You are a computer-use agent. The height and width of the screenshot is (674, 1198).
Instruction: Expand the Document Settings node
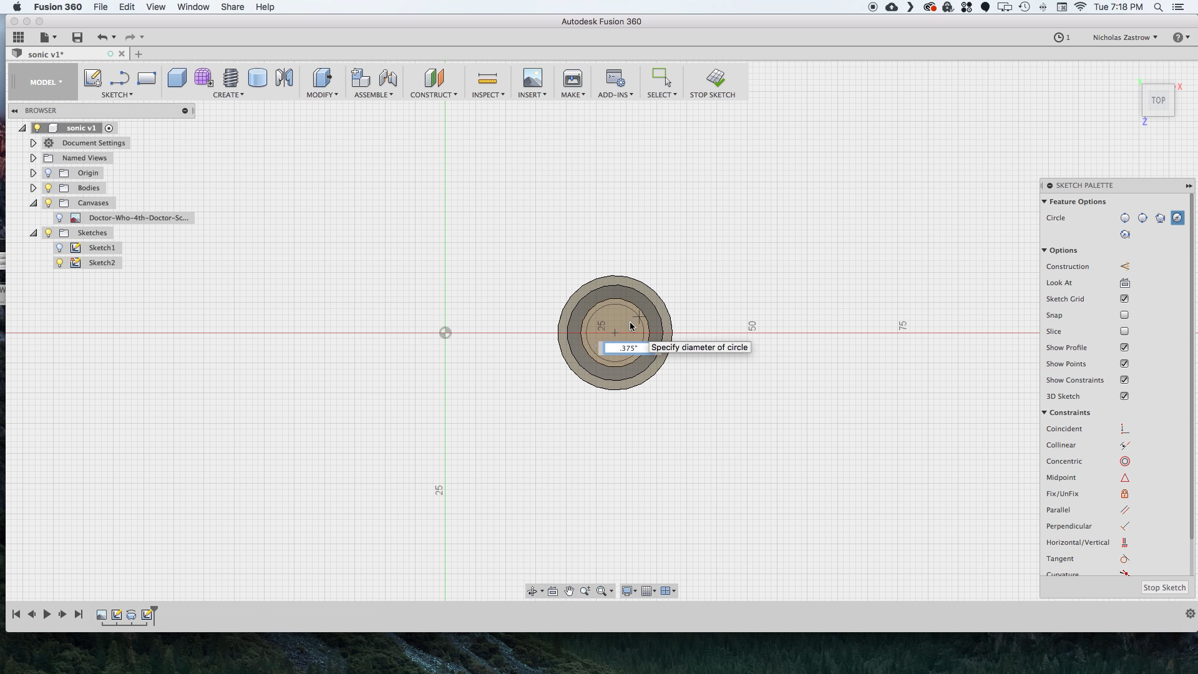pyautogui.click(x=33, y=143)
